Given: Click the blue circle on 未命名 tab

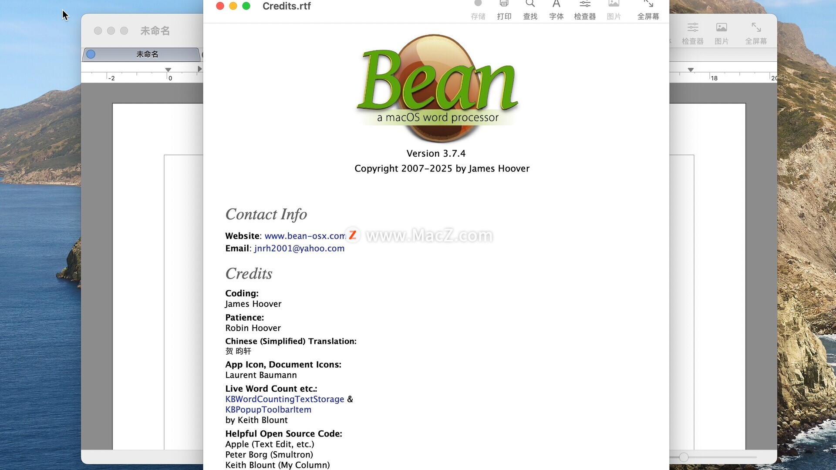Looking at the screenshot, I should 91,54.
